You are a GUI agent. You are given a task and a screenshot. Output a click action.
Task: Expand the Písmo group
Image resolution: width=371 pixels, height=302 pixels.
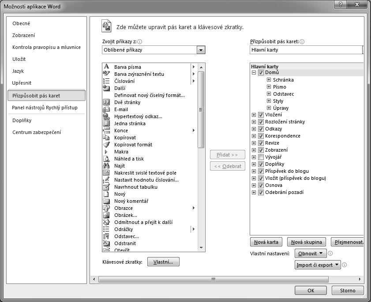pyautogui.click(x=269, y=87)
